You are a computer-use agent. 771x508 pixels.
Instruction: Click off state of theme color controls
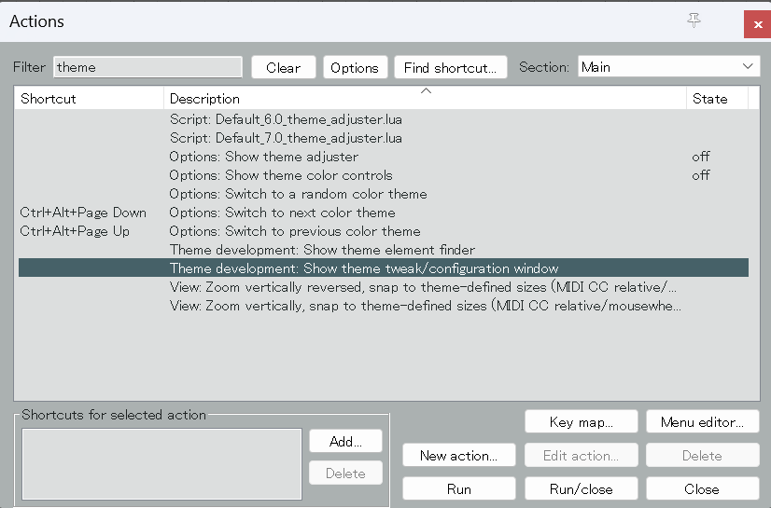click(701, 175)
